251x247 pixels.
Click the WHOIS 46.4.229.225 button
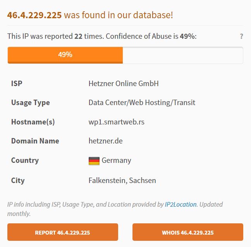188,232
